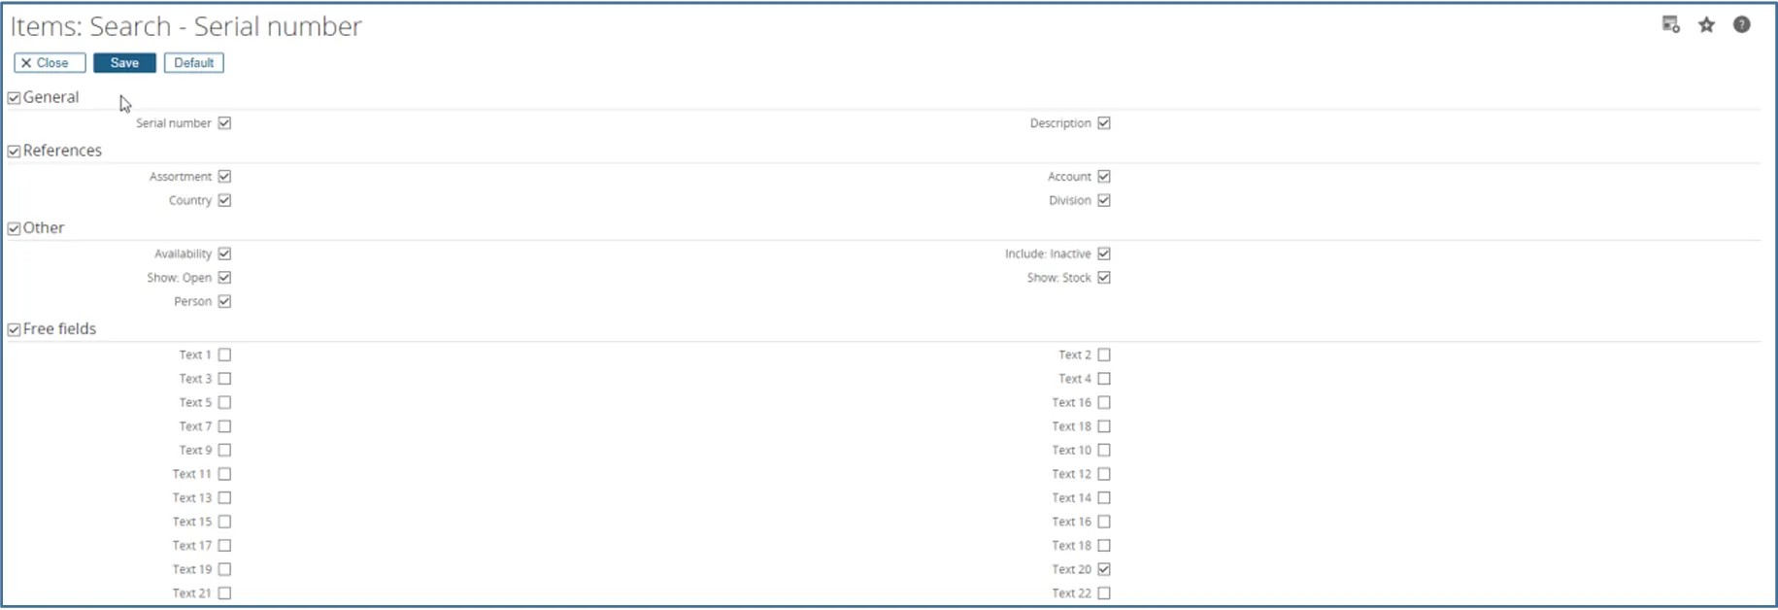Disable the Show: Stock checkbox
This screenshot has height=610, width=1778.
(1104, 278)
